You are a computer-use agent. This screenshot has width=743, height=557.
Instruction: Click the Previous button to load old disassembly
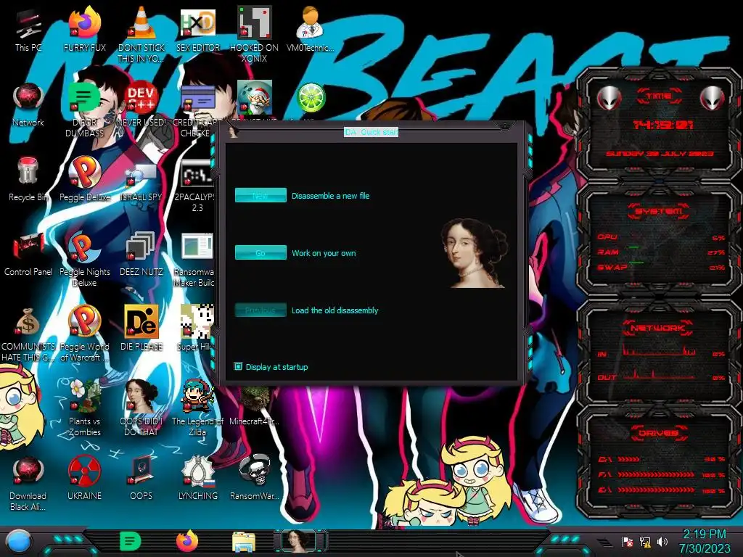coord(260,310)
